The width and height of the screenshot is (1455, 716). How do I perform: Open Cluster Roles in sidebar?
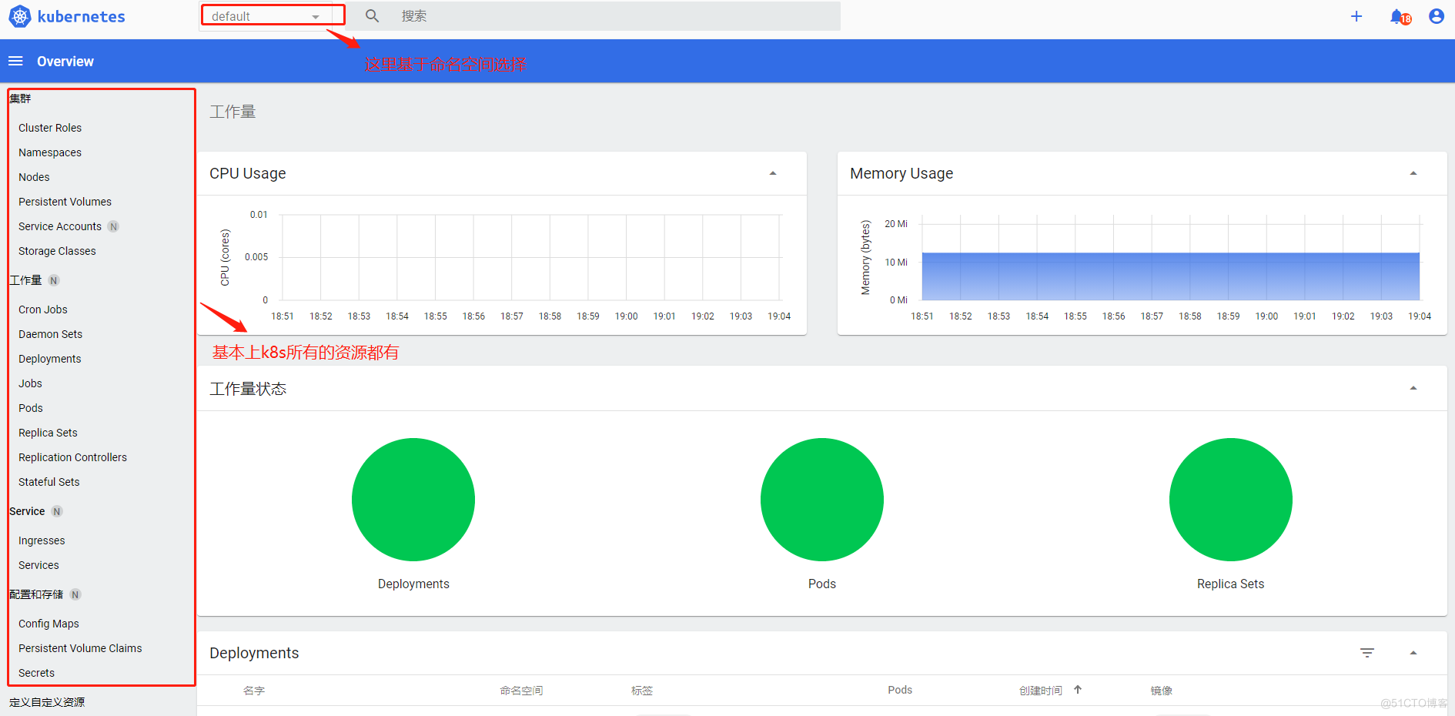point(50,128)
